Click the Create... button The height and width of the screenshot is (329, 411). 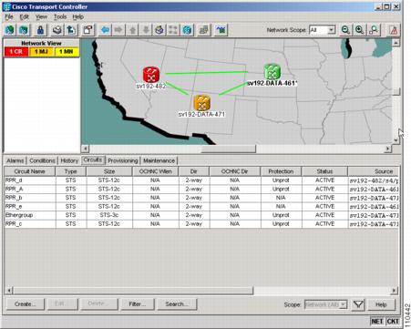click(x=25, y=303)
